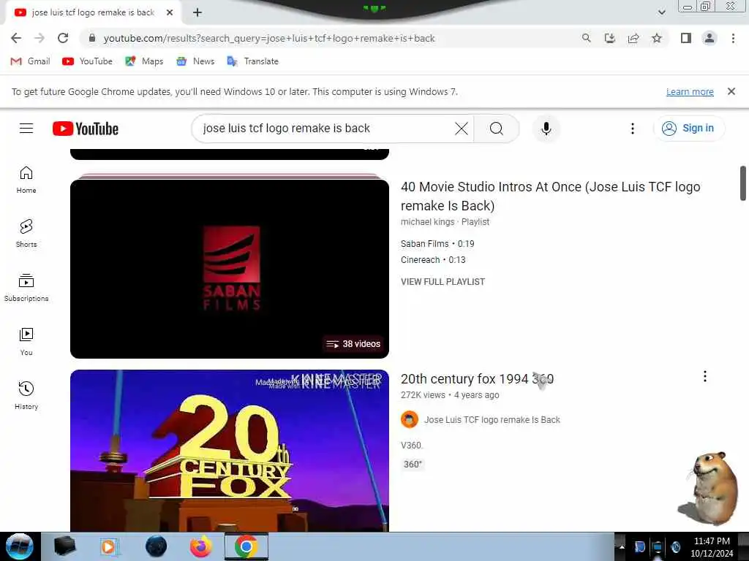This screenshot has width=749, height=561.
Task: Click the Sign in button
Action: pos(689,129)
